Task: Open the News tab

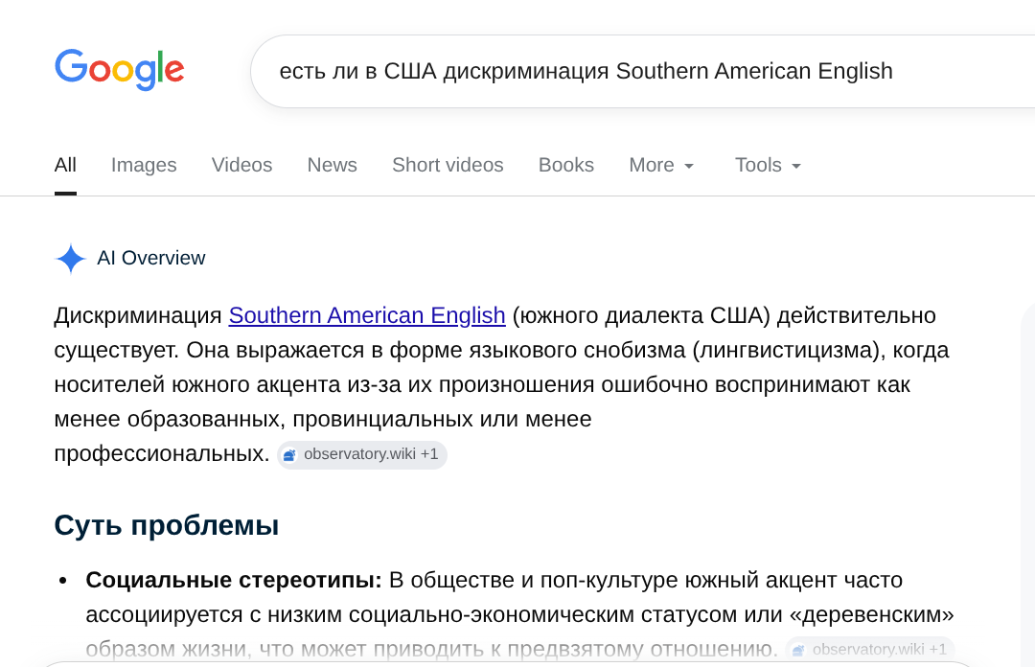Action: point(332,165)
